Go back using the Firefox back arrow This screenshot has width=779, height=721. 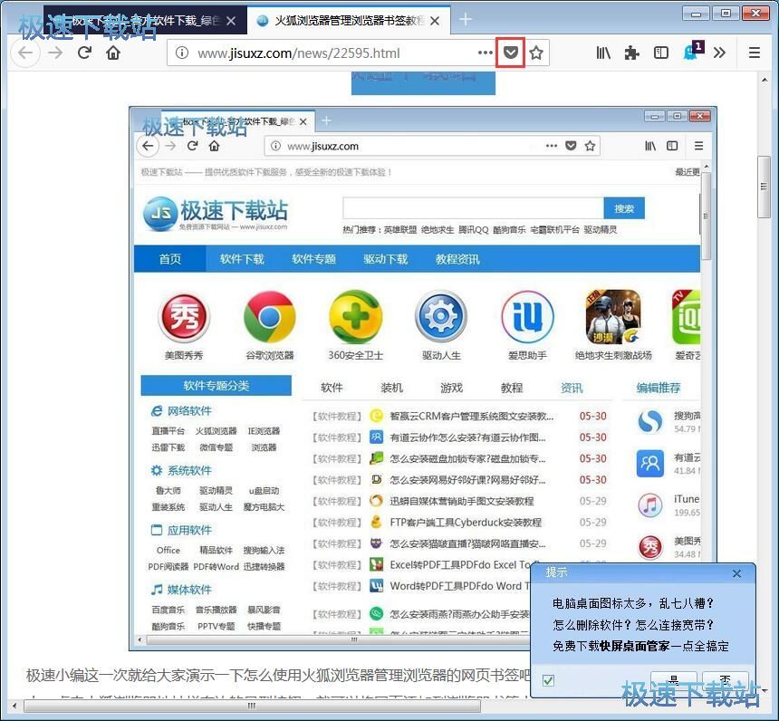(25, 53)
